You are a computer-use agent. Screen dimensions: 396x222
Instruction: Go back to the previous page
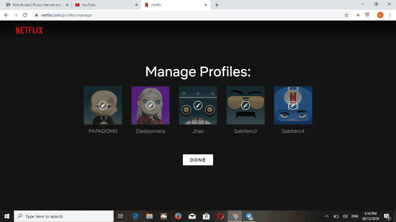6,15
